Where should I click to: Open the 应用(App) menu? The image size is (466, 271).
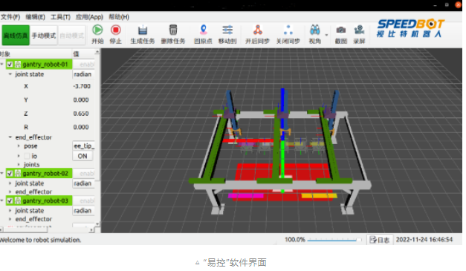(x=89, y=17)
